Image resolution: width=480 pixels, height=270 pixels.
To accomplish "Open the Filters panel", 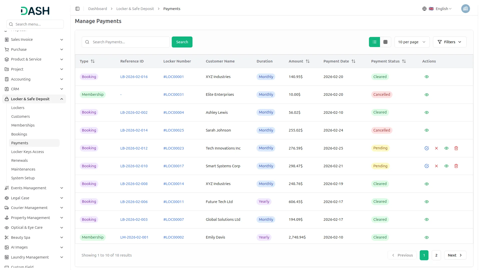I will pos(449,42).
